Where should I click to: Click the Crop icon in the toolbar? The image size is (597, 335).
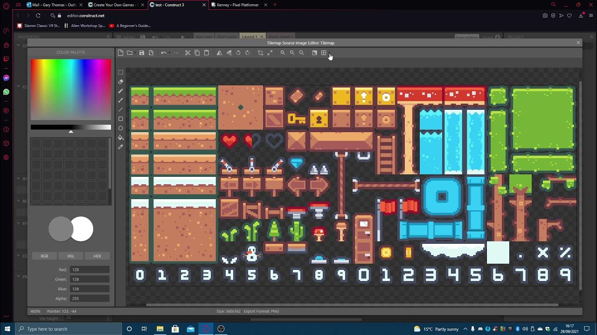tap(260, 53)
